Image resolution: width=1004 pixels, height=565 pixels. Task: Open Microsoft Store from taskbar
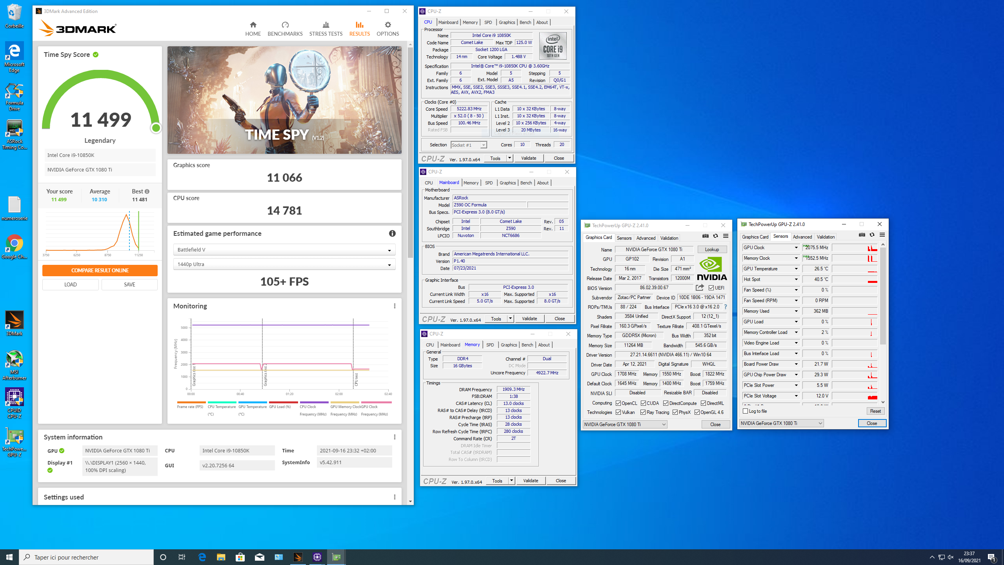click(x=240, y=557)
